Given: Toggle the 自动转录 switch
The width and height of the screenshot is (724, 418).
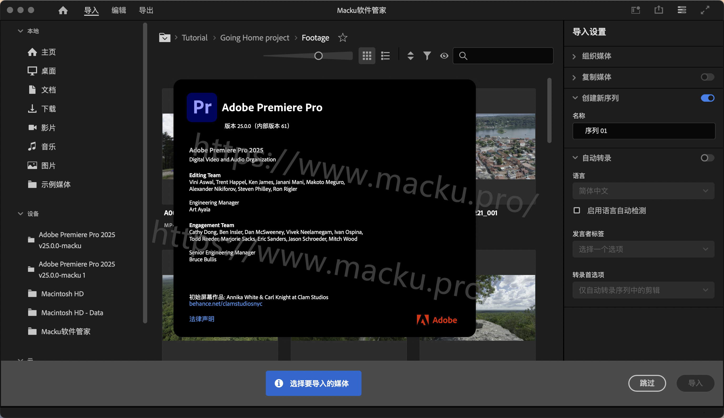Looking at the screenshot, I should click(x=707, y=158).
